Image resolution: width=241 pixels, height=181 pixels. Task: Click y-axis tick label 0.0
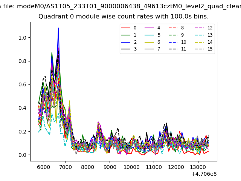pos(23,155)
